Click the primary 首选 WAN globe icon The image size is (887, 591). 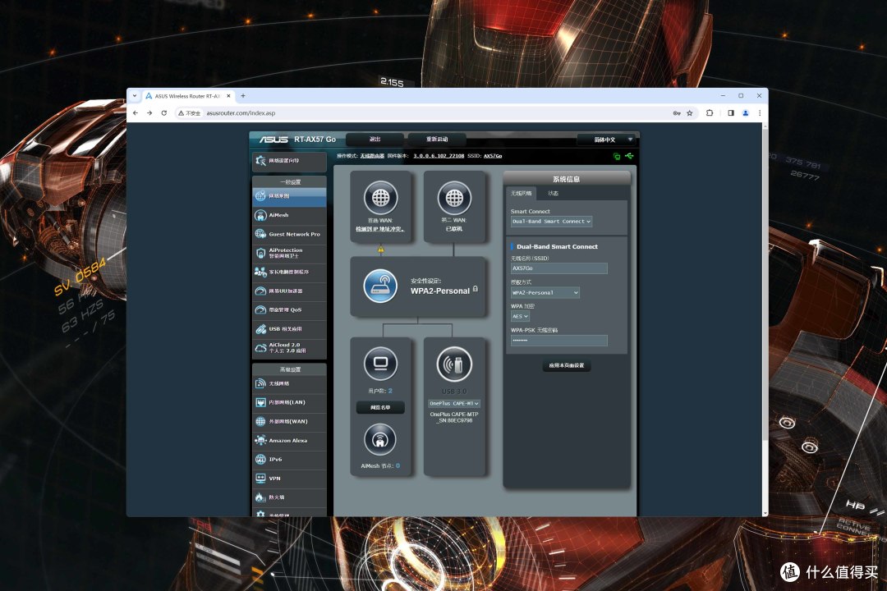click(x=381, y=198)
